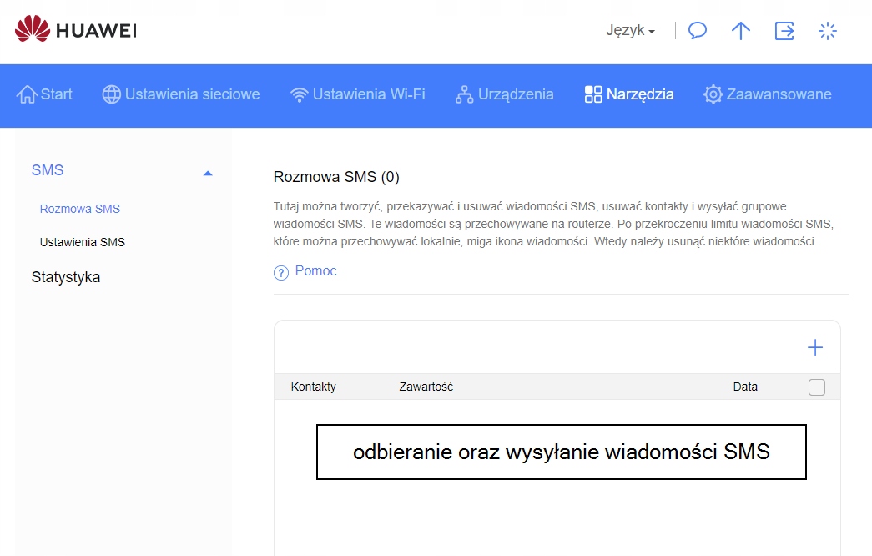Toggle the select all messages checkbox
The height and width of the screenshot is (556, 872).
[x=817, y=387]
